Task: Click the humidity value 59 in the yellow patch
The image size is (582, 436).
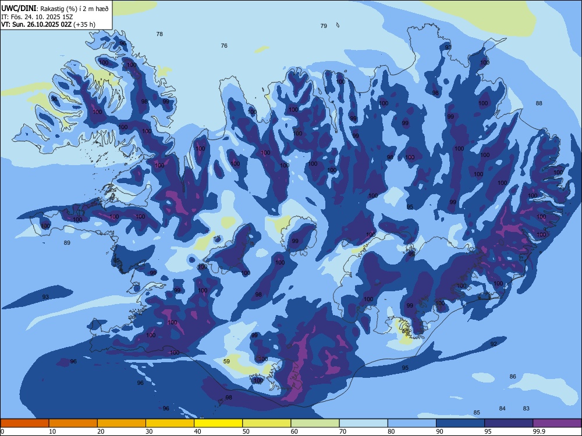Action: click(227, 361)
